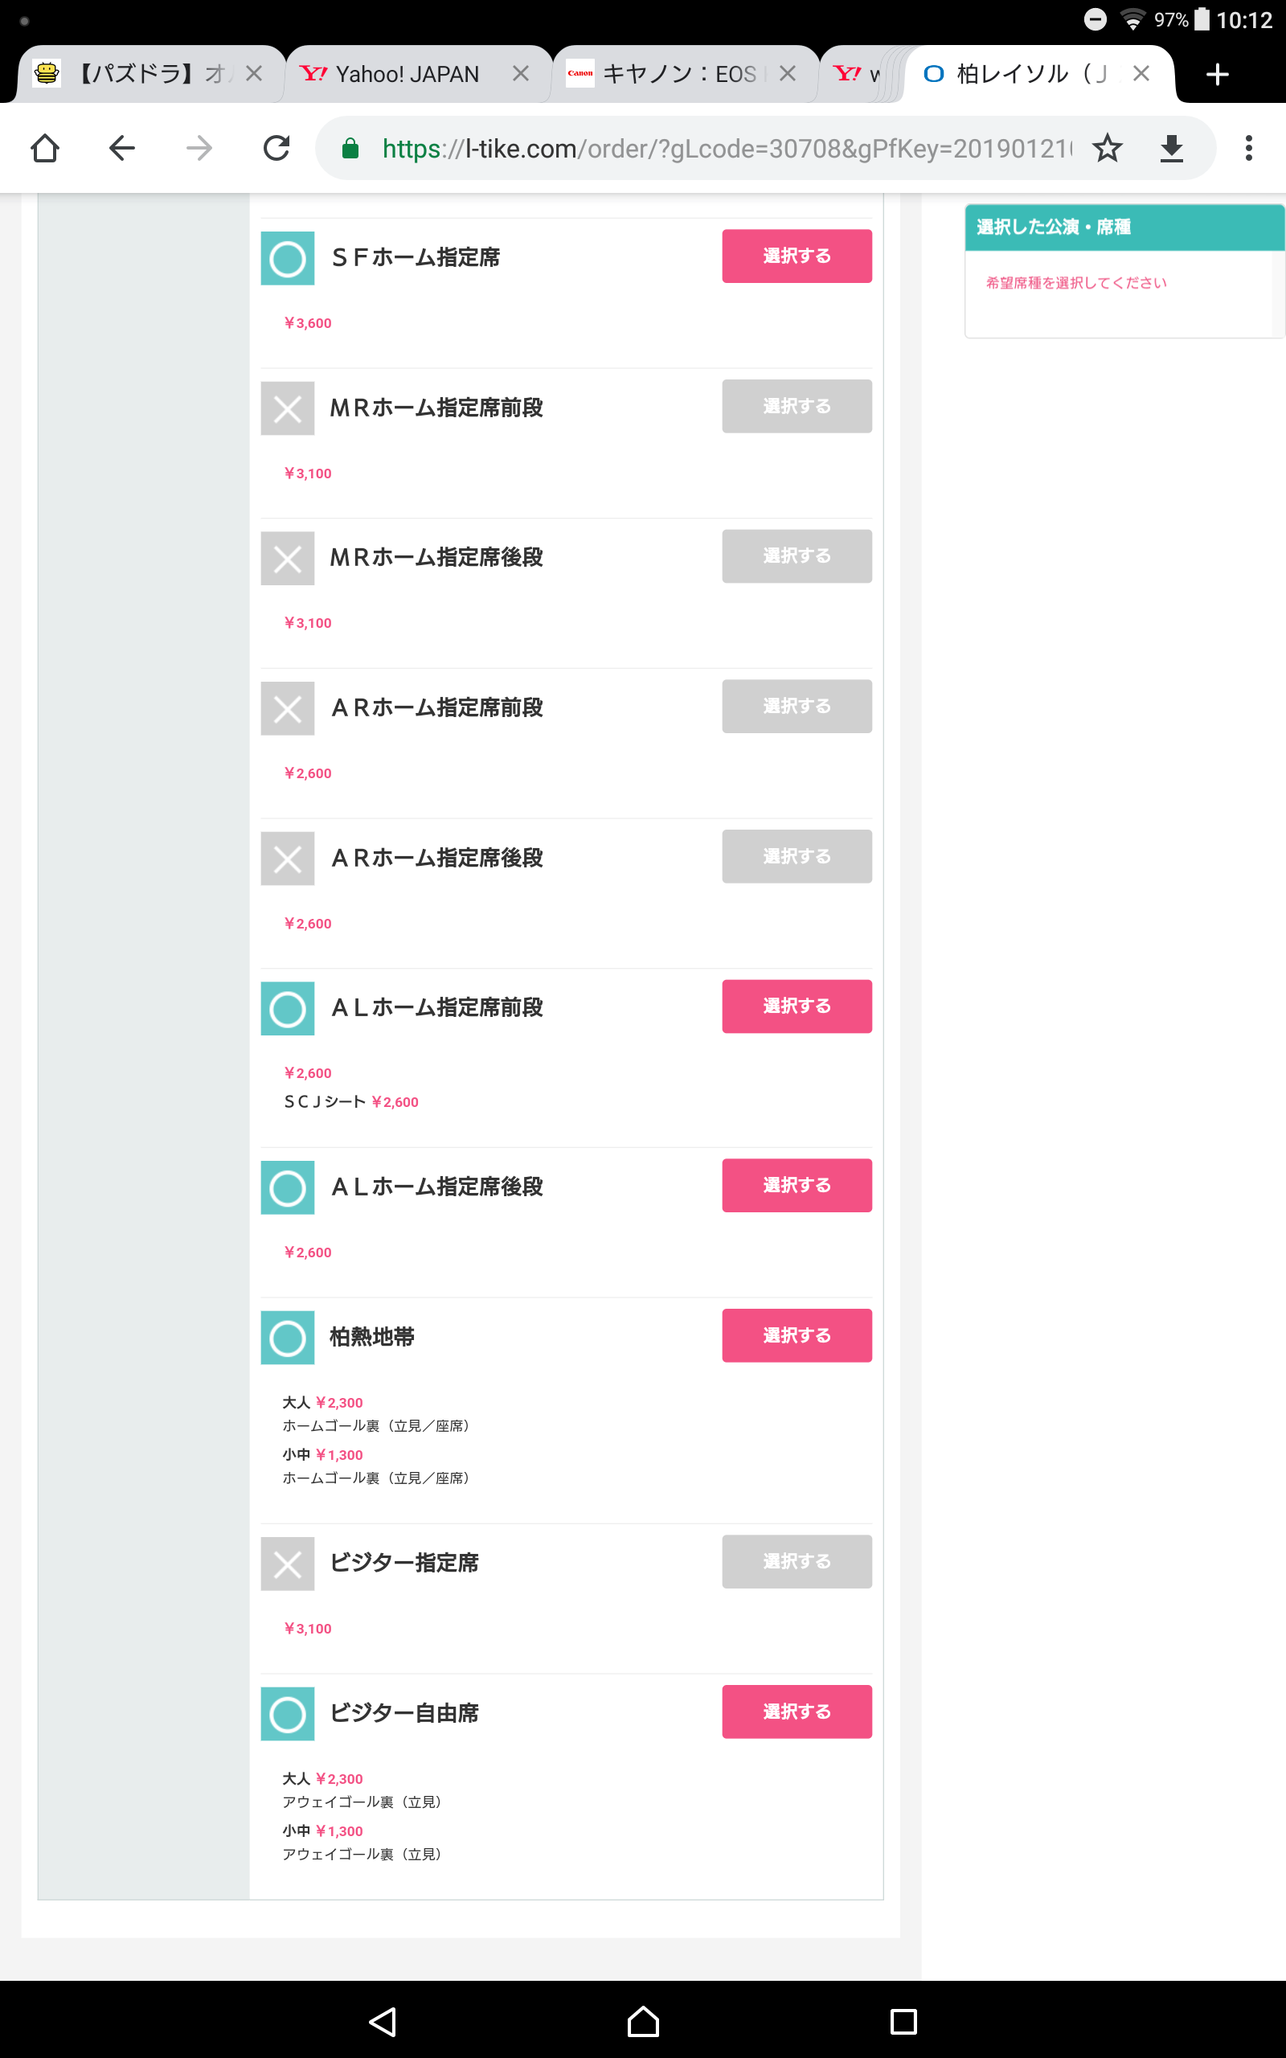
Task: Tap the download icon in the toolbar
Action: [x=1171, y=149]
